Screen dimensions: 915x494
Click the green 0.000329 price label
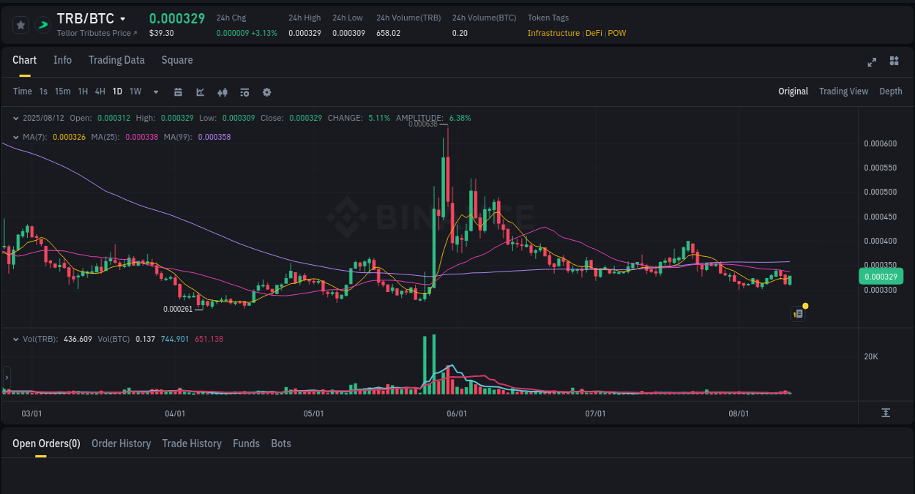coord(881,276)
